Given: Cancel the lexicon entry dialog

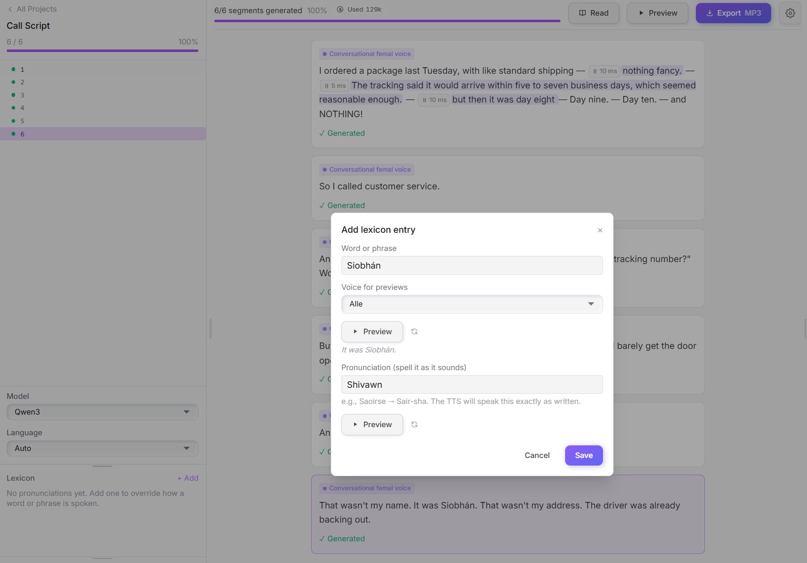Looking at the screenshot, I should click(x=537, y=455).
